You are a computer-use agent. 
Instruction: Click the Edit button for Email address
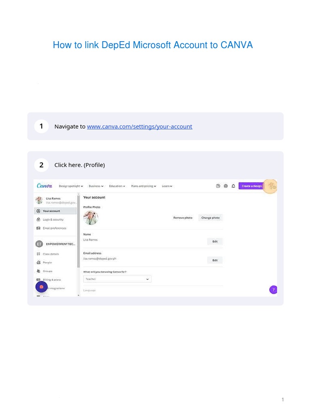click(215, 260)
